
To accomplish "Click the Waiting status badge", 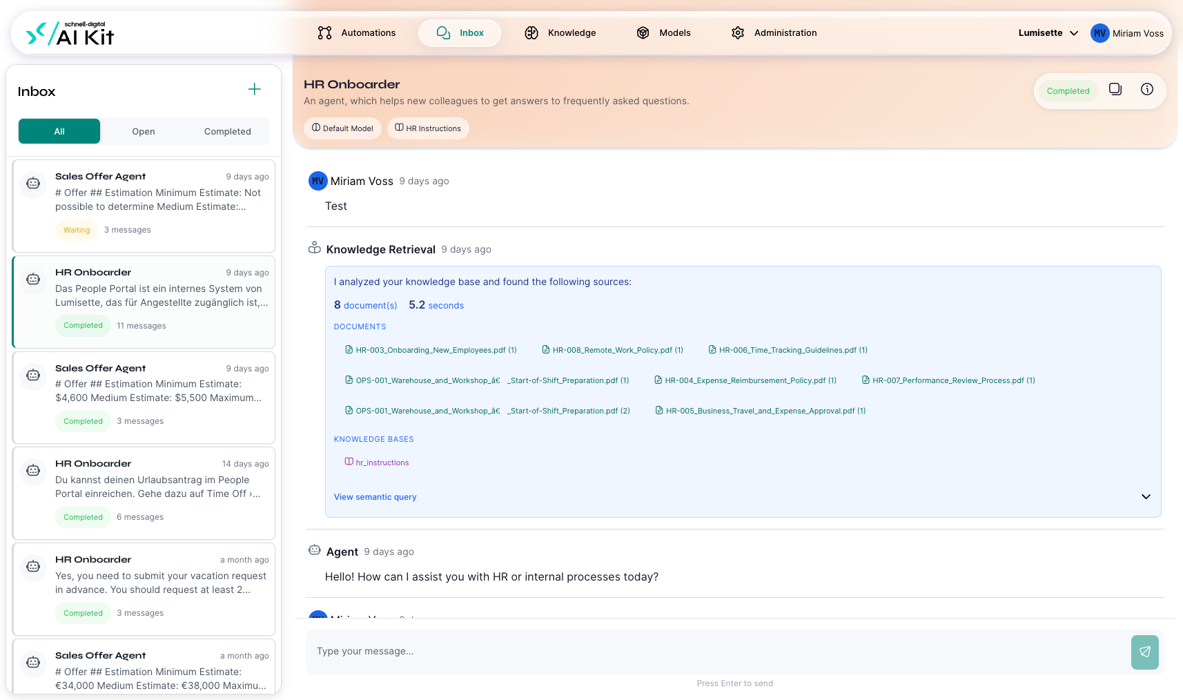I will [x=77, y=230].
